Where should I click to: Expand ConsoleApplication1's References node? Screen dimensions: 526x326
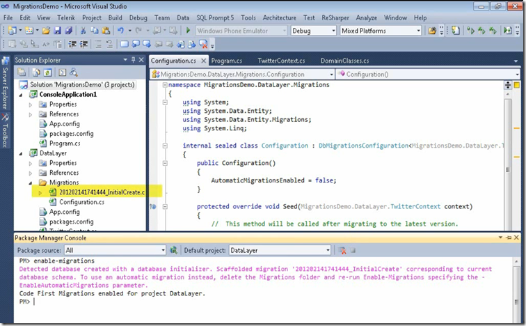pos(30,114)
